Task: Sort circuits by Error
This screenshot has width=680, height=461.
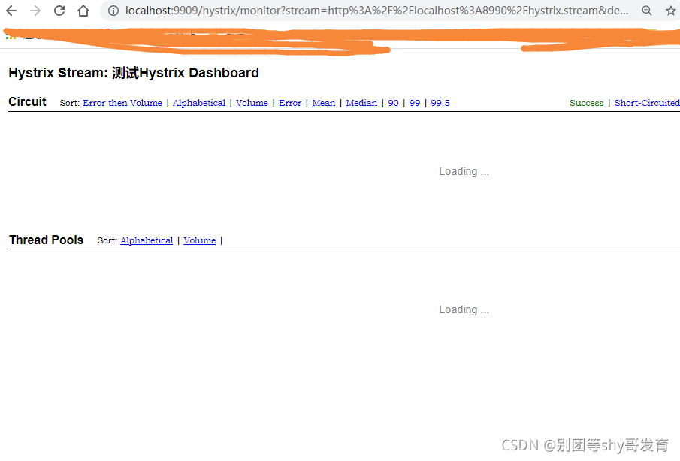Action: pyautogui.click(x=290, y=103)
